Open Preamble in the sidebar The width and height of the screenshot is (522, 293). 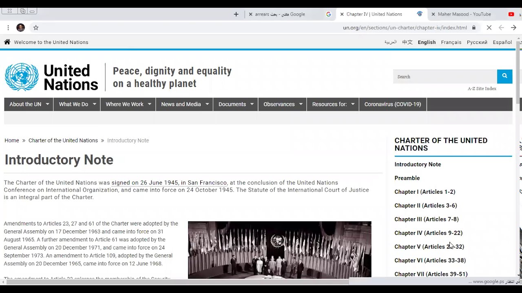click(407, 178)
